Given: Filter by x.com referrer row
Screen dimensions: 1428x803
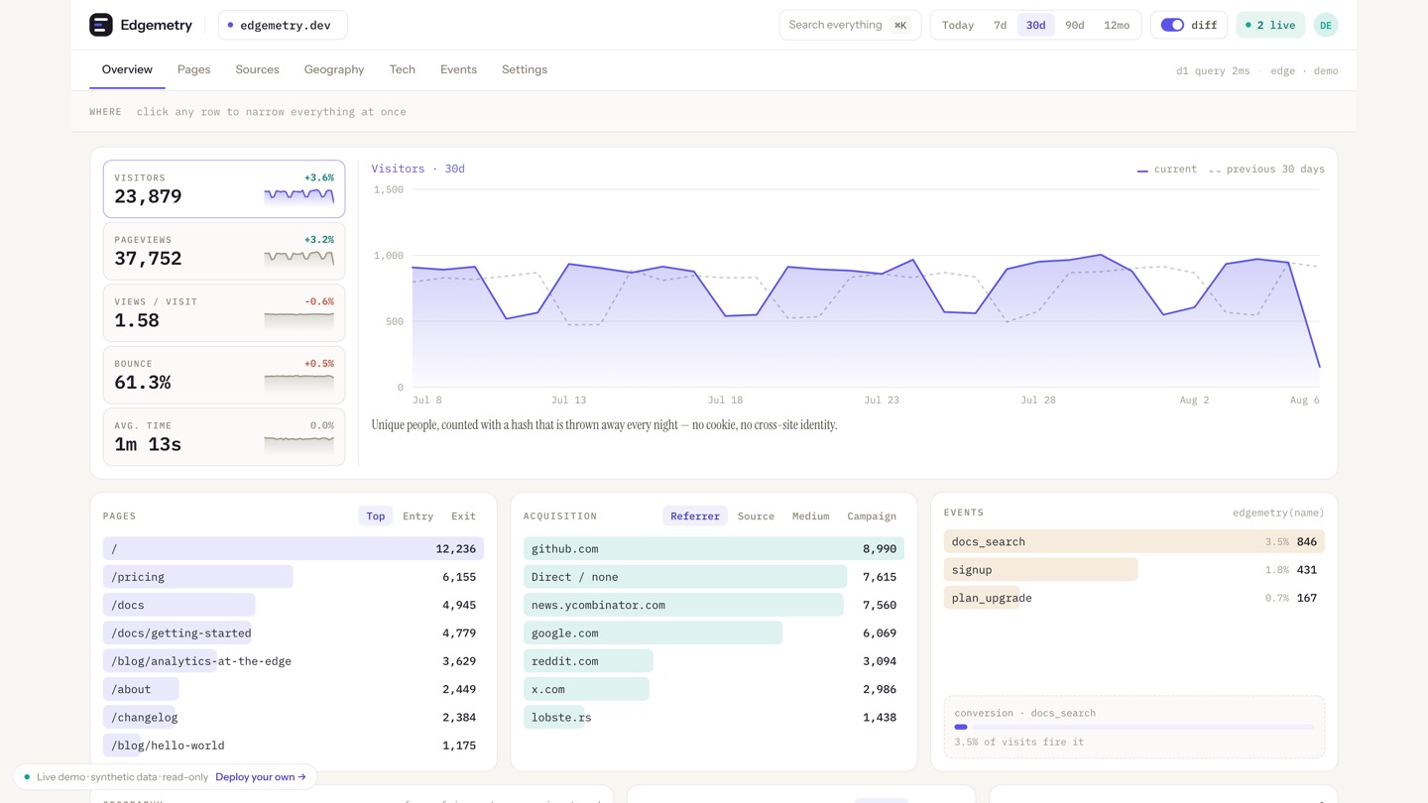Looking at the screenshot, I should click(x=714, y=689).
